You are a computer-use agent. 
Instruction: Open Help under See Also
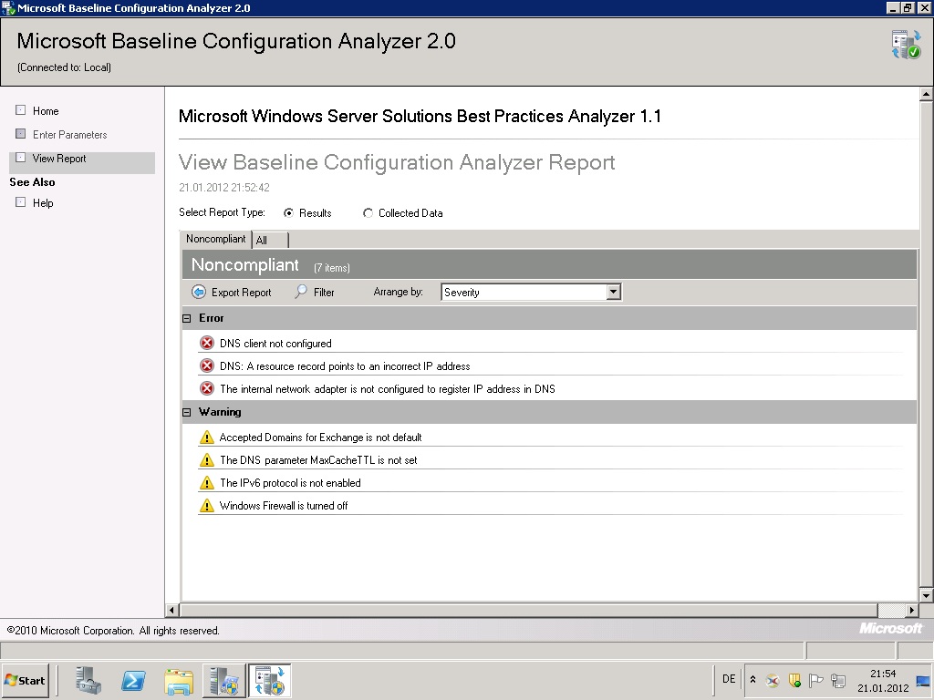pyautogui.click(x=43, y=203)
